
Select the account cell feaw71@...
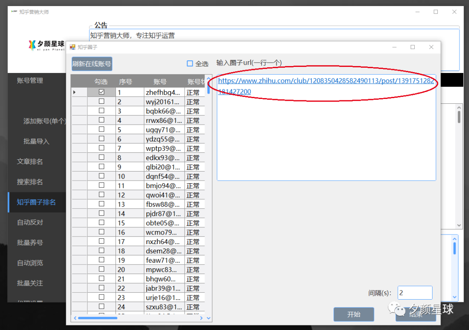pos(164,260)
